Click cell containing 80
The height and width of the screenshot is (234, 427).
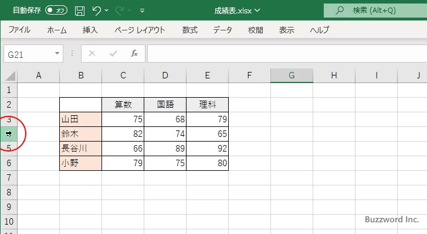(207, 163)
